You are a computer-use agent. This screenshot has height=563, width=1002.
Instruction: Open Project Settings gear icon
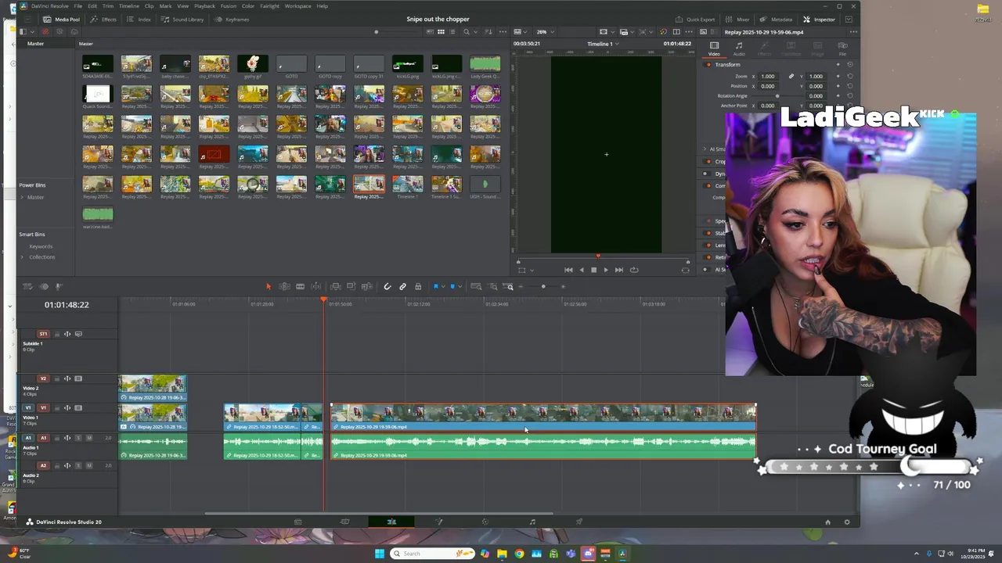846,522
